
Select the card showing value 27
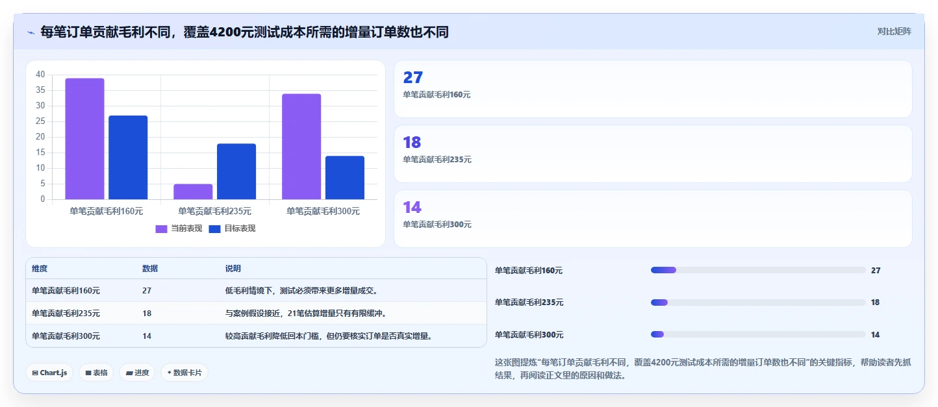tap(653, 89)
